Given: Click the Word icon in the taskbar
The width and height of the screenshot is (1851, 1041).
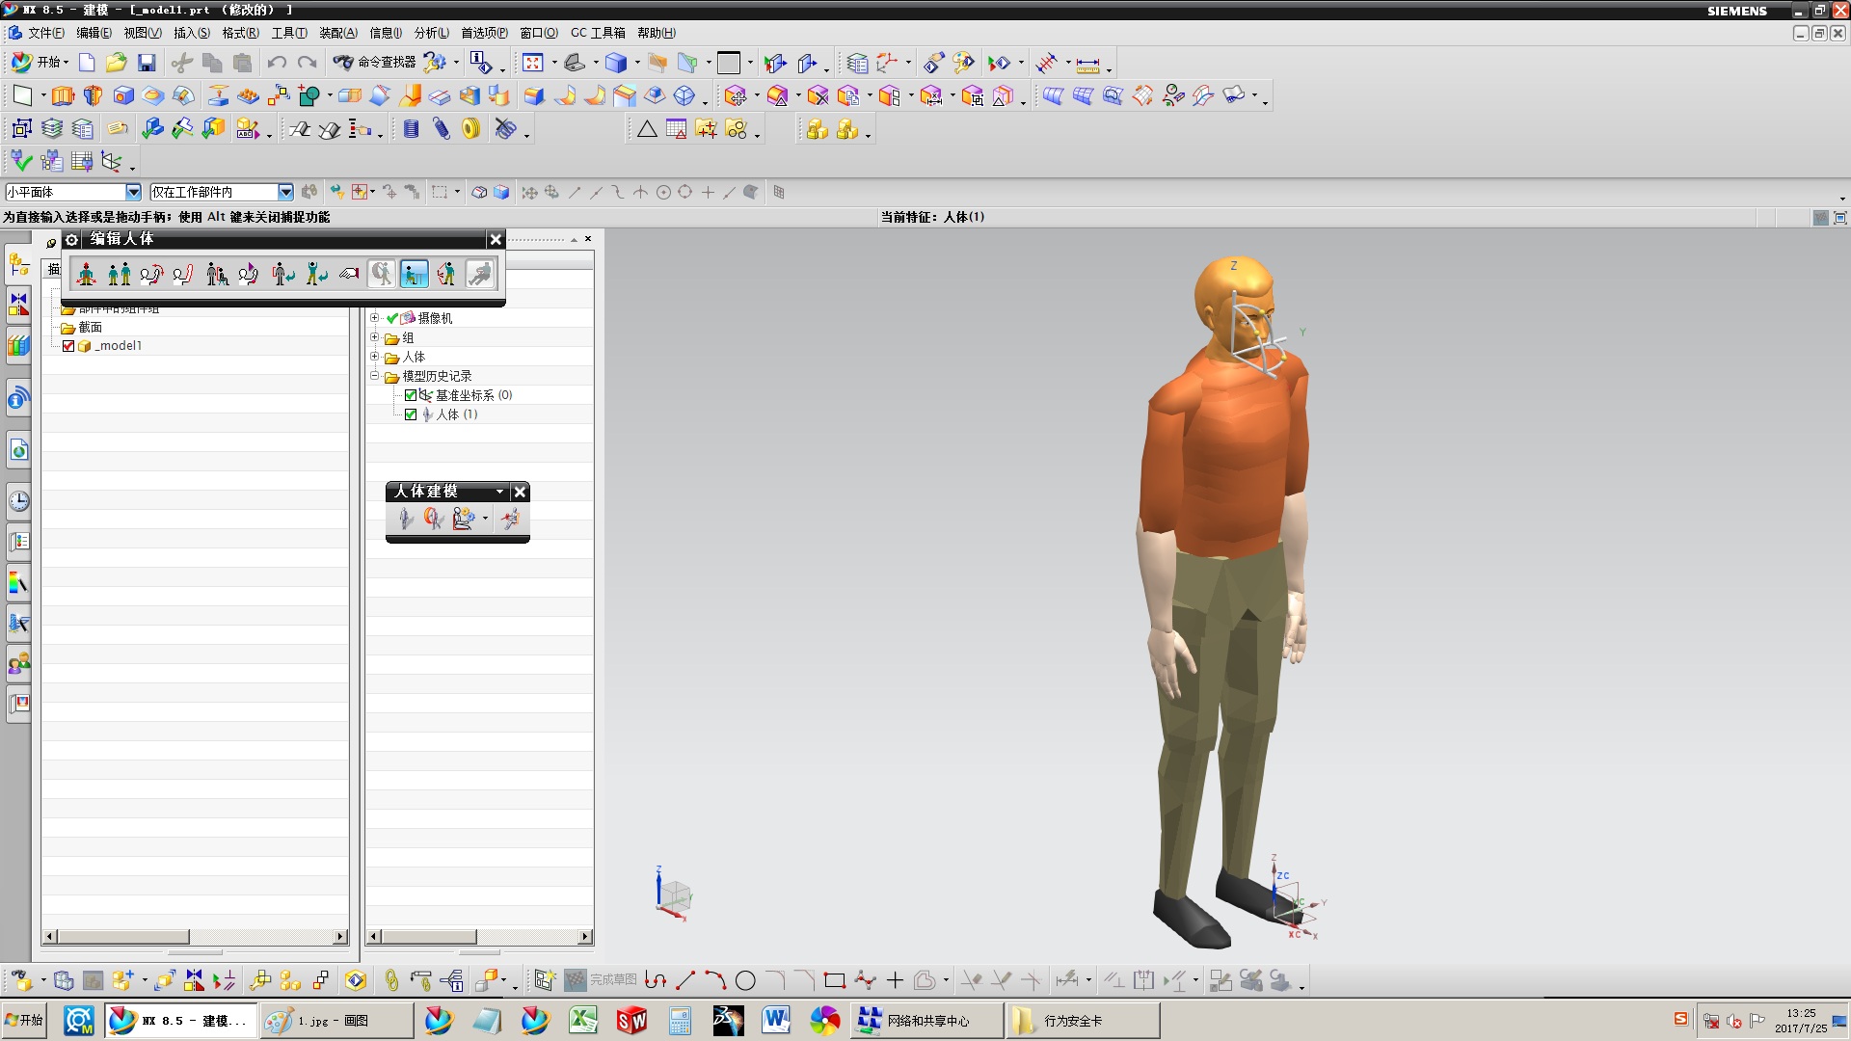Looking at the screenshot, I should point(776,1021).
